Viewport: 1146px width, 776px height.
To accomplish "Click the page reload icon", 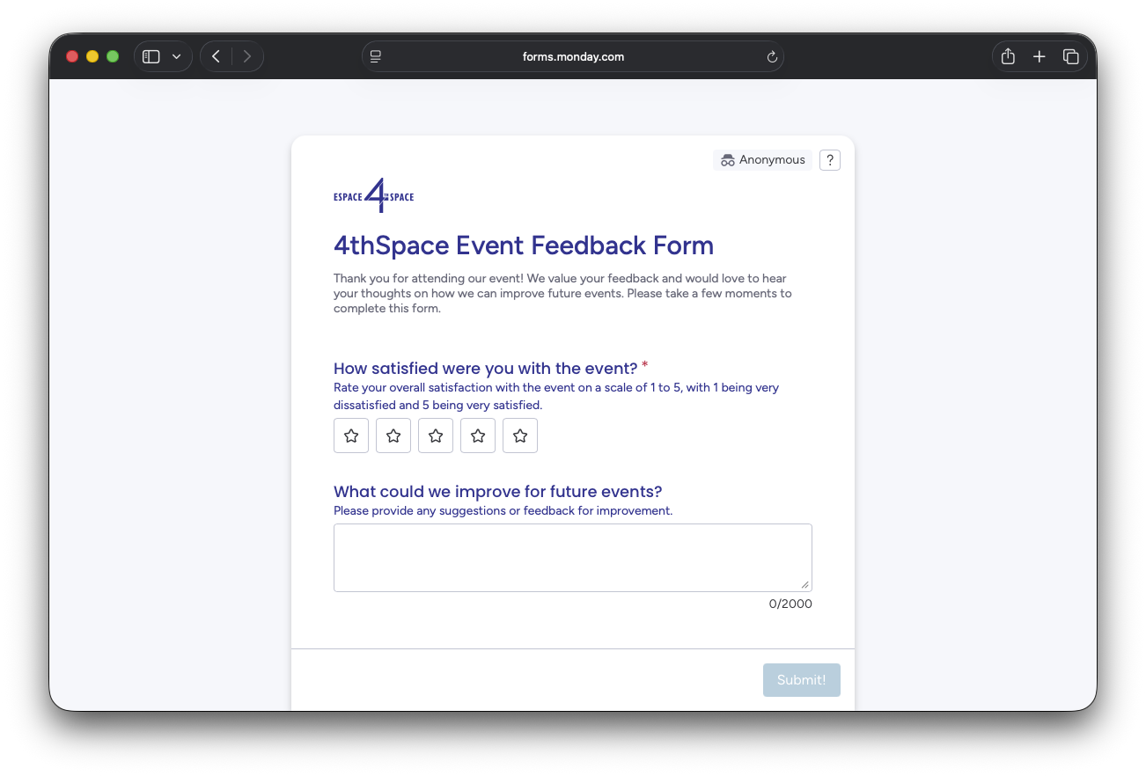I will (x=771, y=56).
